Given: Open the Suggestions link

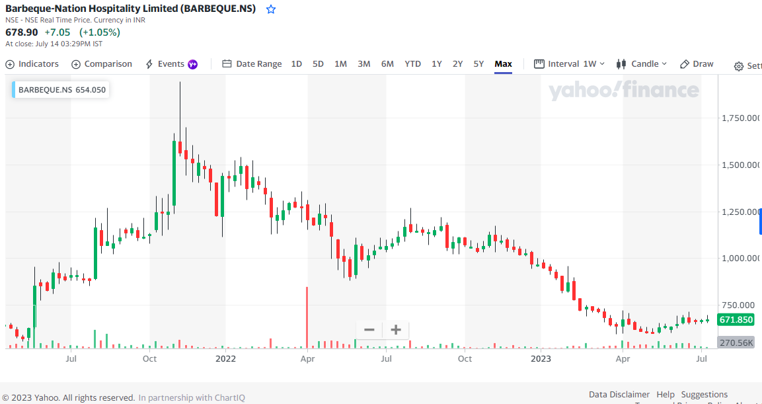Looking at the screenshot, I should (704, 394).
